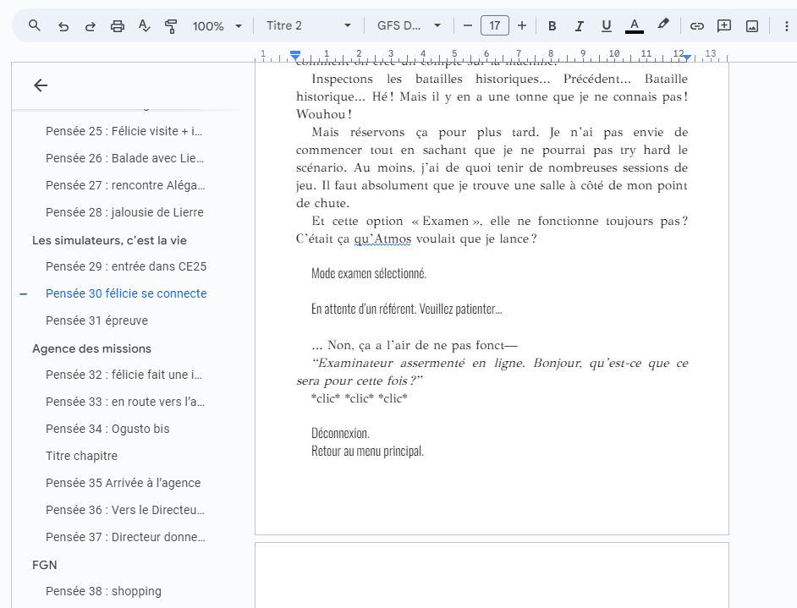Jump to Pensée 31 épreuve in outline
Screen dimensions: 797x608
(x=96, y=320)
